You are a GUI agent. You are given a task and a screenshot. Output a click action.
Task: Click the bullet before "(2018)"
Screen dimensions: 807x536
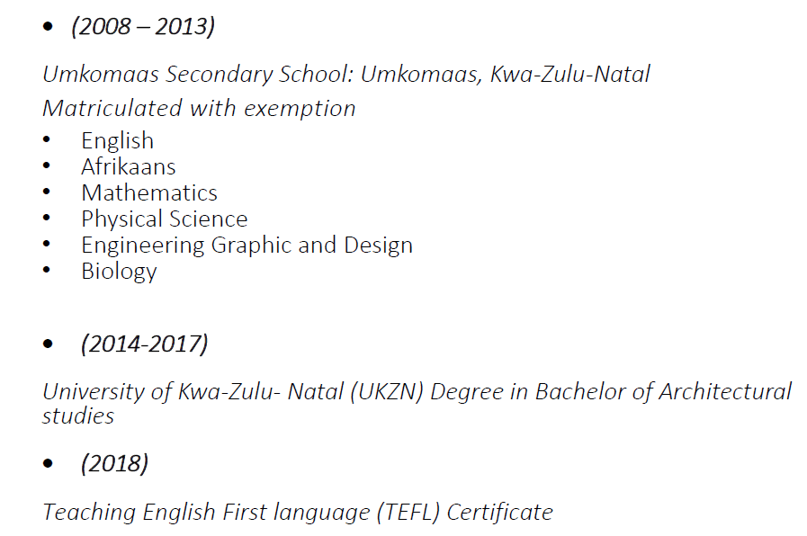49,465
